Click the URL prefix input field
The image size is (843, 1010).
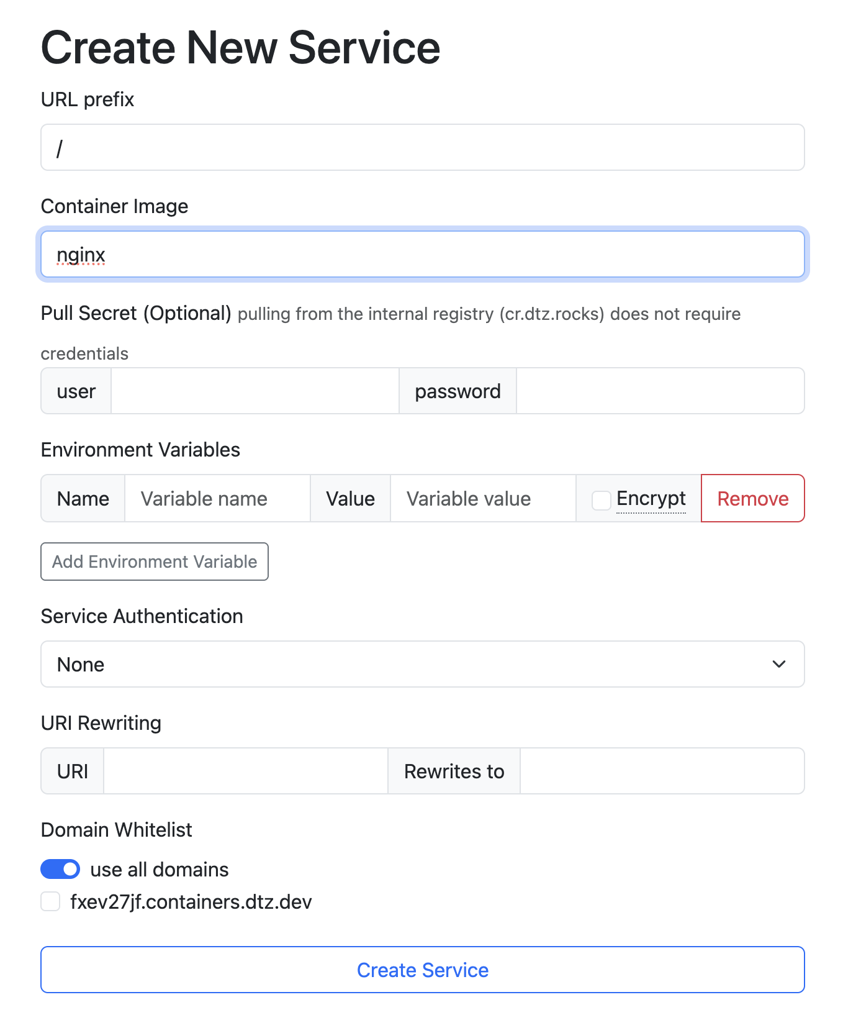tap(422, 148)
